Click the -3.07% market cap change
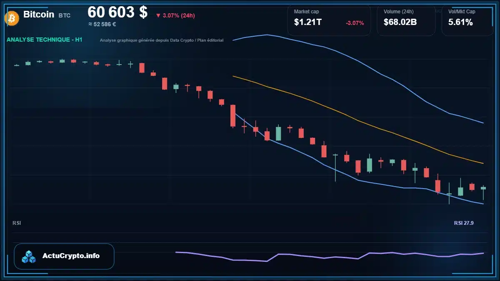500x281 pixels. coord(355,23)
